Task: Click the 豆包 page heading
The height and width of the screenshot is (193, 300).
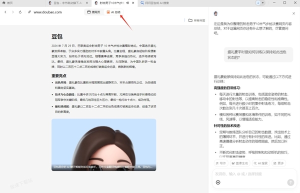Action: point(57,36)
